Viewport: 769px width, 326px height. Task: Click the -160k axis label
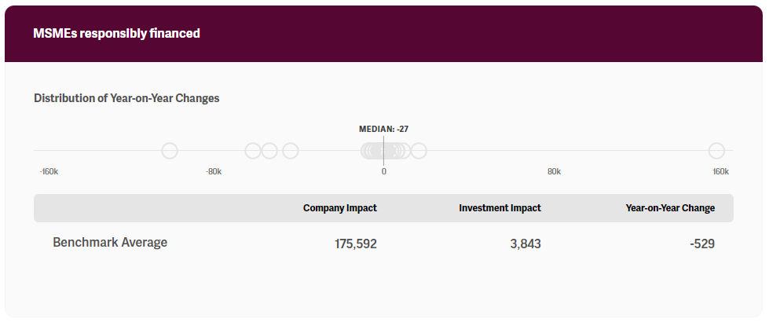(49, 171)
